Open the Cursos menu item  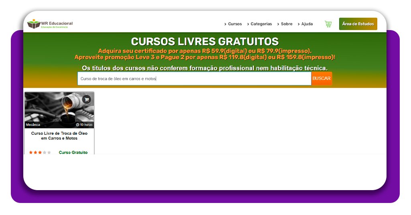pyautogui.click(x=235, y=24)
